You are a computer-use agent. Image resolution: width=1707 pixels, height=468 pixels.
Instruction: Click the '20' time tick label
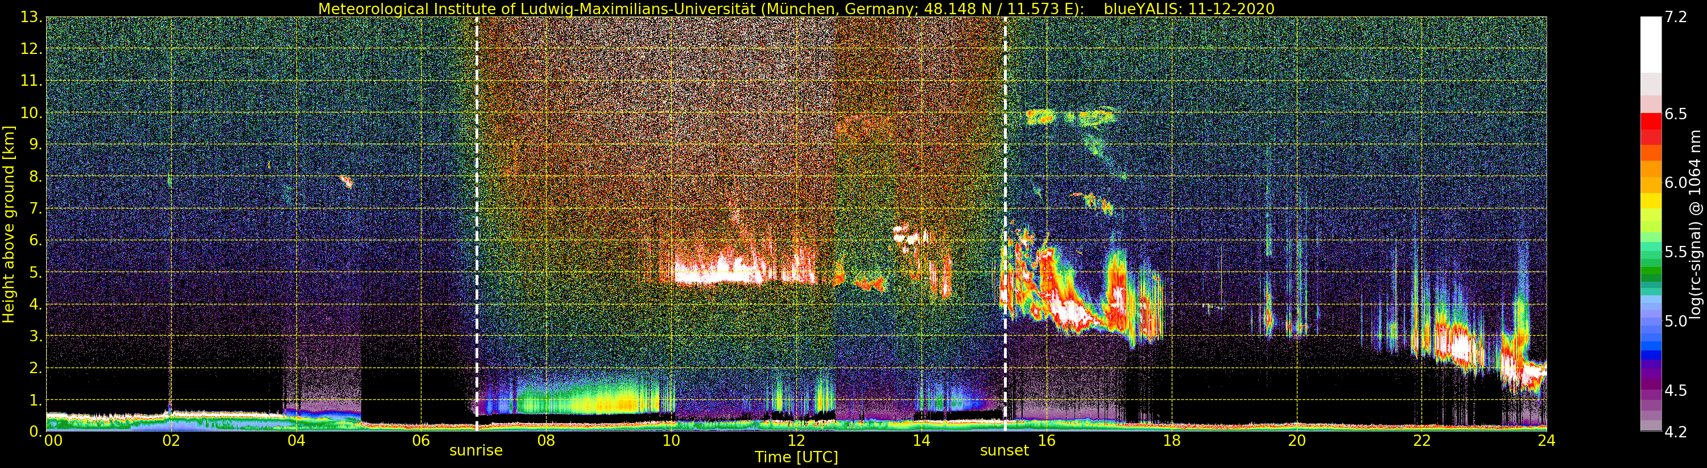point(1297,440)
